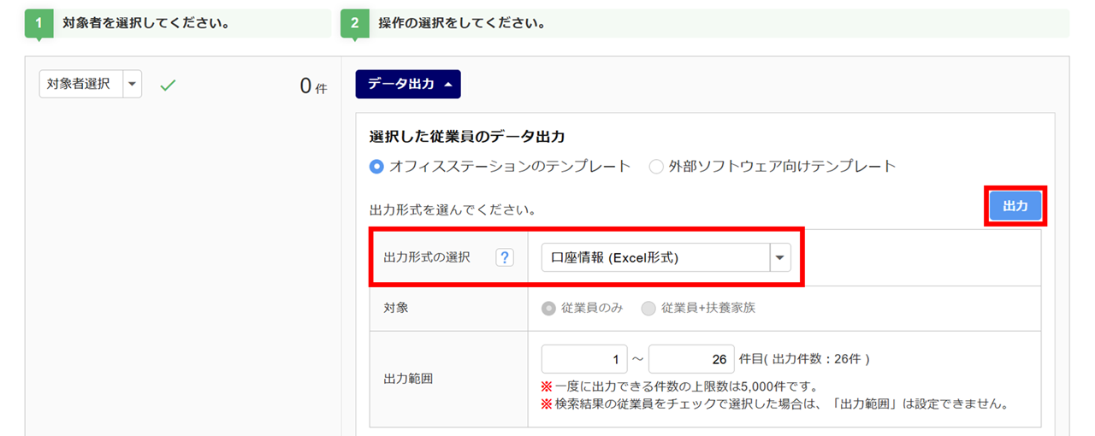Viewport: 1095px width, 436px height.
Task: Click the green step 1 badge
Action: coord(38,24)
